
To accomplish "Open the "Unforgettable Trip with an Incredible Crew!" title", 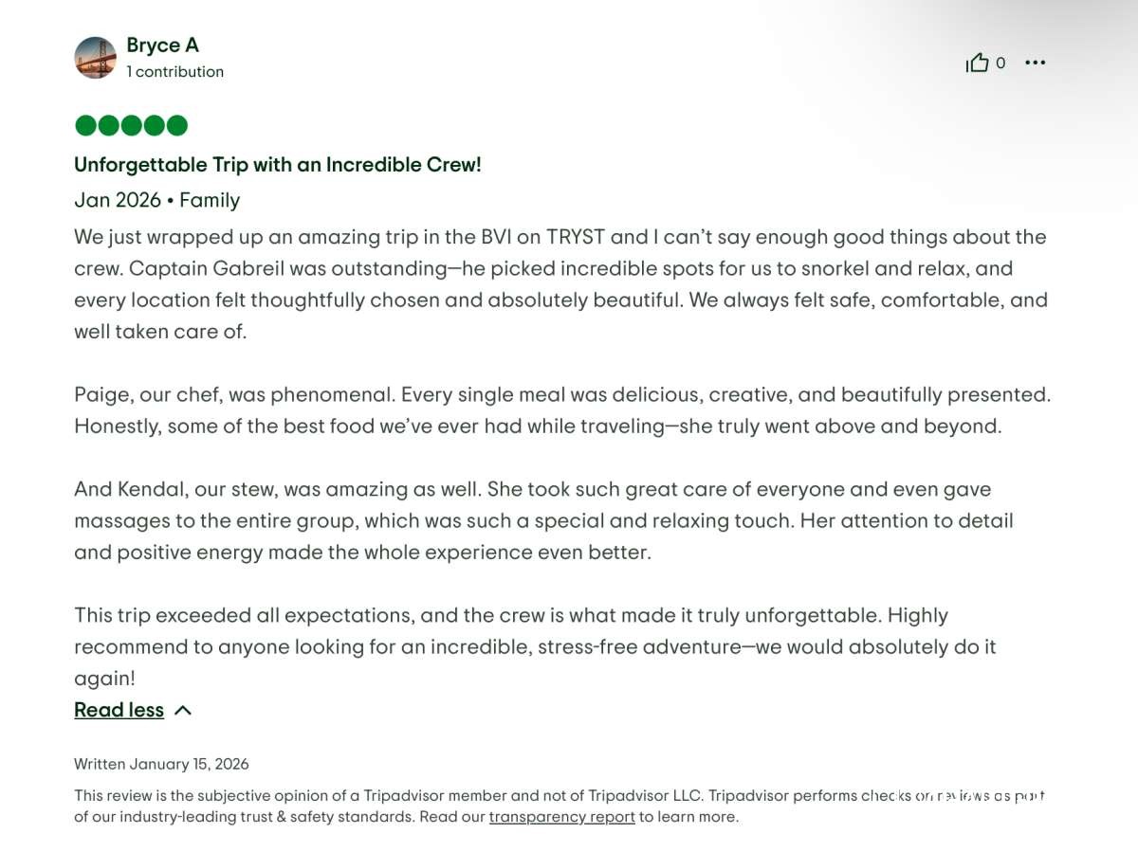I will click(x=278, y=165).
